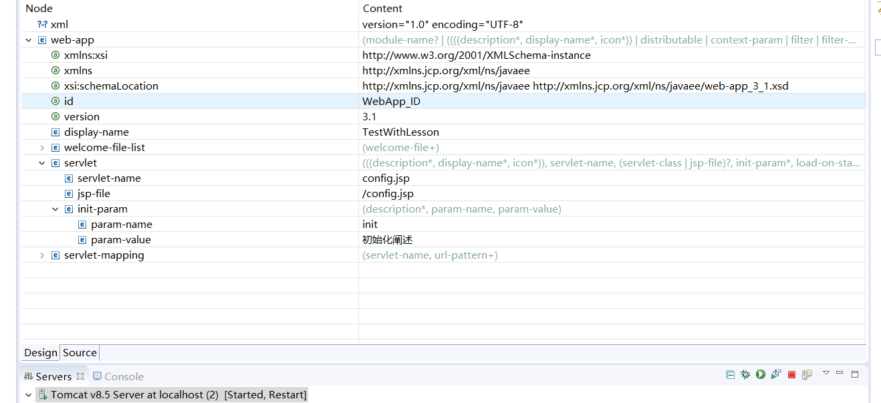This screenshot has height=403, width=881.
Task: Publish changes to the server
Action: click(x=807, y=374)
